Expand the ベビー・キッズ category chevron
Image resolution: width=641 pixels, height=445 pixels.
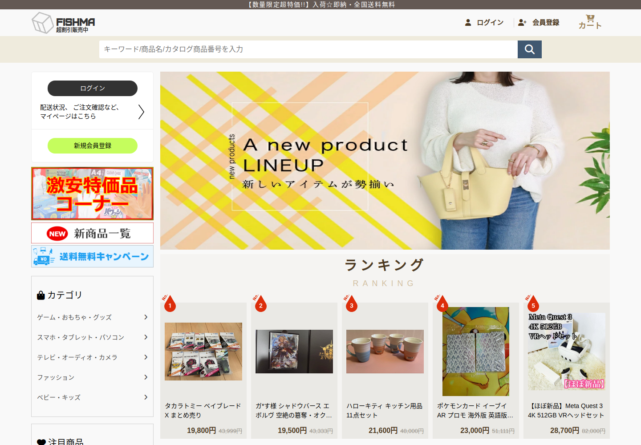(146, 397)
